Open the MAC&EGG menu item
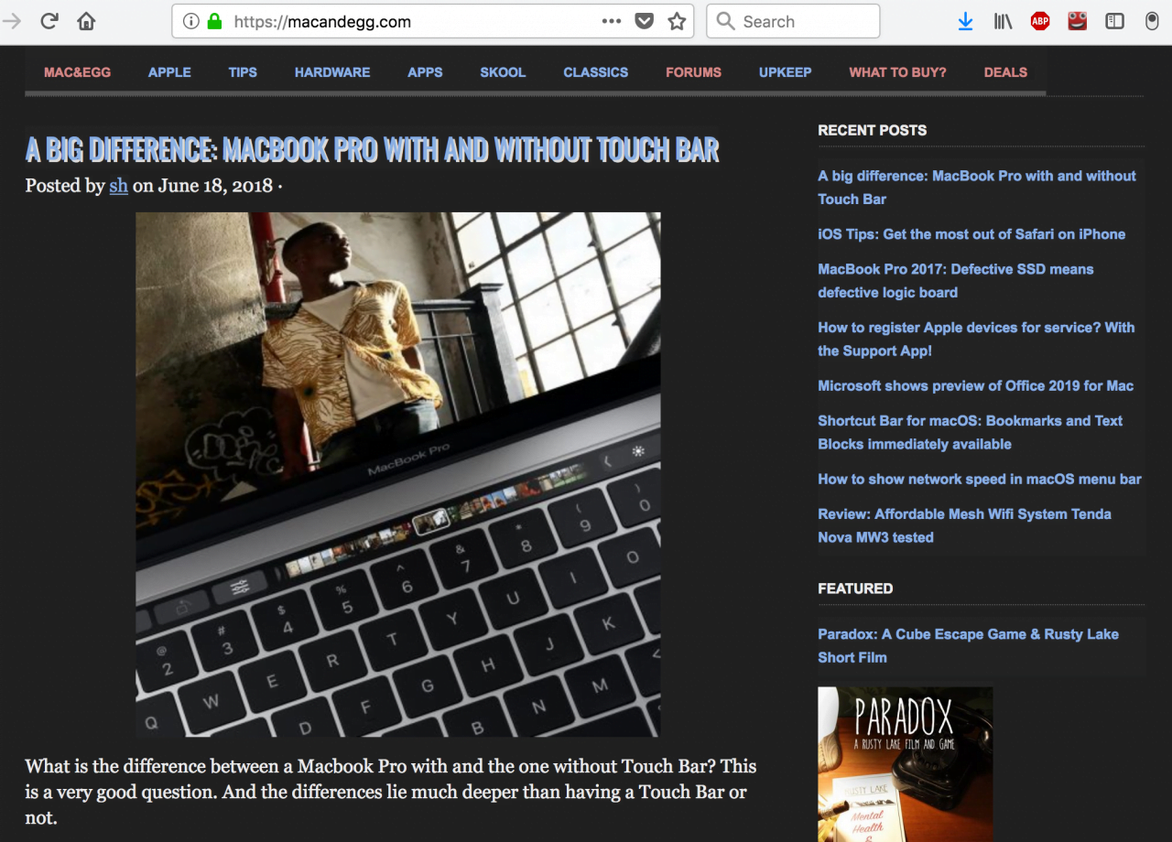1172x842 pixels. [77, 72]
